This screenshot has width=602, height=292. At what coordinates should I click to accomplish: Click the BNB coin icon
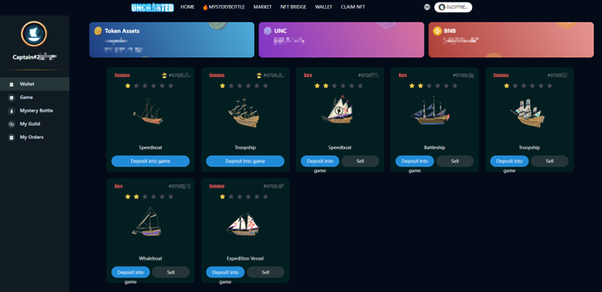click(438, 31)
